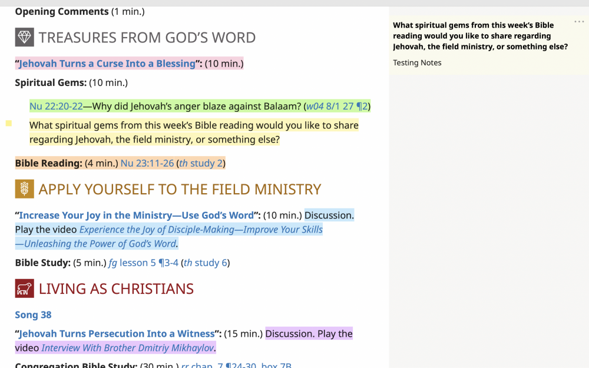Open the th study 2 link
Viewport: 589px width, 368px height.
[200, 163]
